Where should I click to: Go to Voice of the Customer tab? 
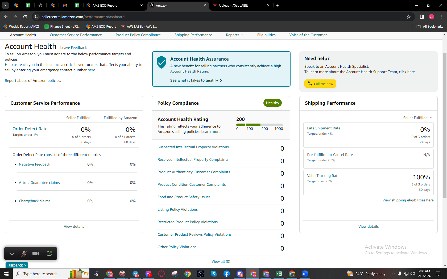[x=308, y=35]
